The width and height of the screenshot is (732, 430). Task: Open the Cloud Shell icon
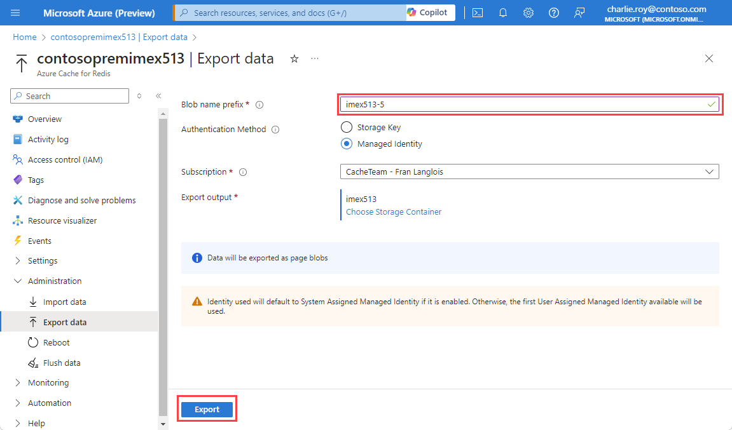point(478,13)
